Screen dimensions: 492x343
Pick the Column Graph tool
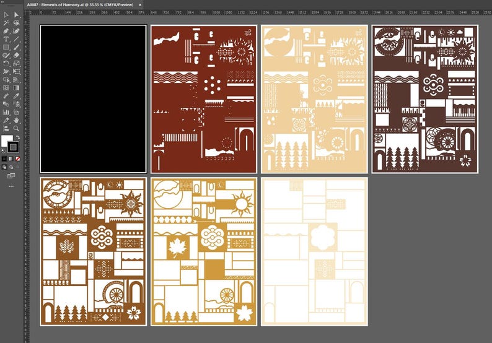(x=6, y=112)
